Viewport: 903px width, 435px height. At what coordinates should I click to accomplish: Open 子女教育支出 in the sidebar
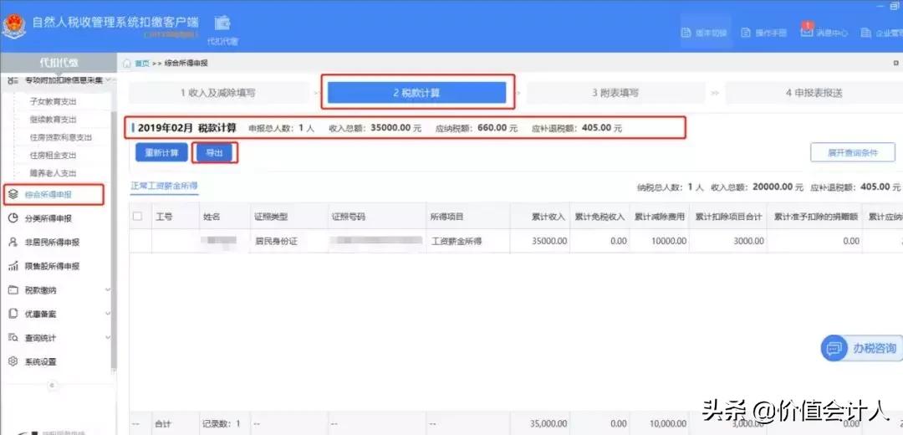[53, 101]
